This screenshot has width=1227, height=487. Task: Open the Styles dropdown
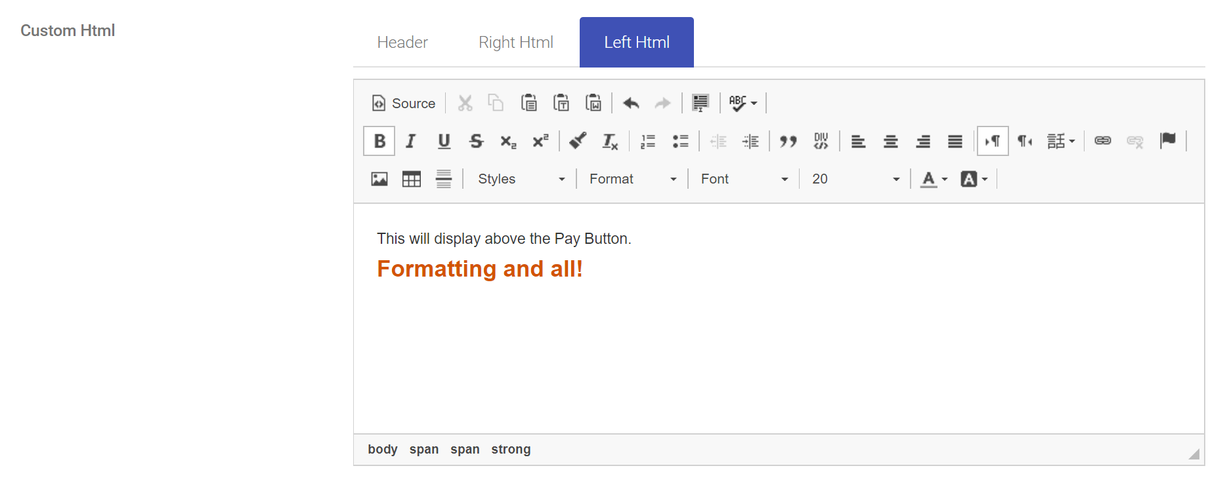click(x=521, y=179)
